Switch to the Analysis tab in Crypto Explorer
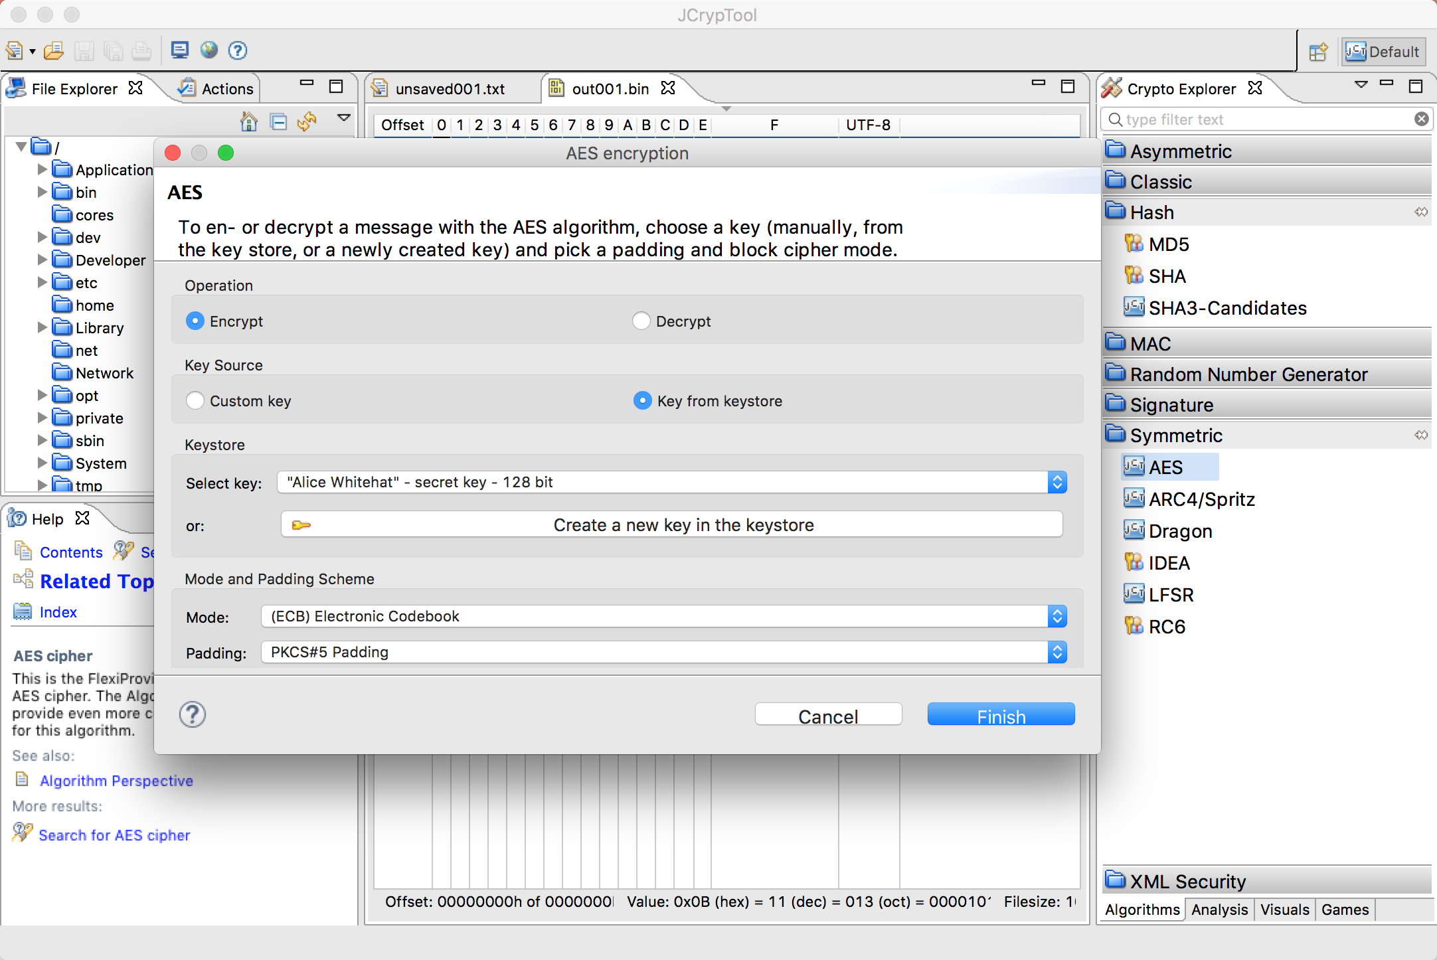This screenshot has height=960, width=1437. pyautogui.click(x=1219, y=910)
